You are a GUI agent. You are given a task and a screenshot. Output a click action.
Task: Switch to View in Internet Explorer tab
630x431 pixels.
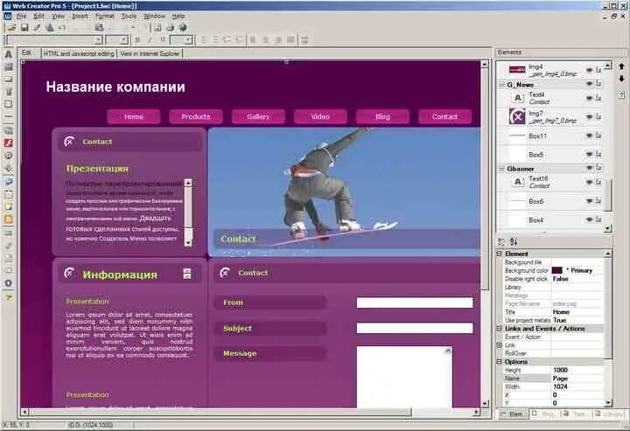[150, 54]
